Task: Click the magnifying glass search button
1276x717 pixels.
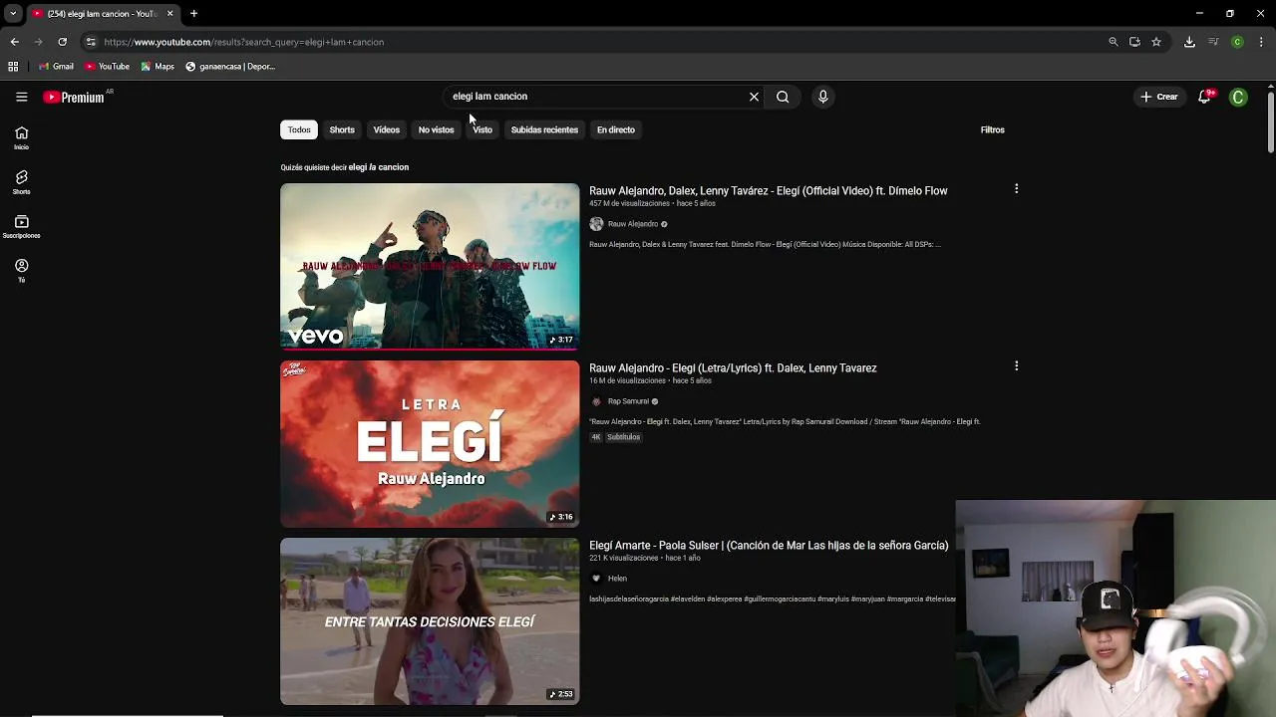Action: pyautogui.click(x=783, y=97)
